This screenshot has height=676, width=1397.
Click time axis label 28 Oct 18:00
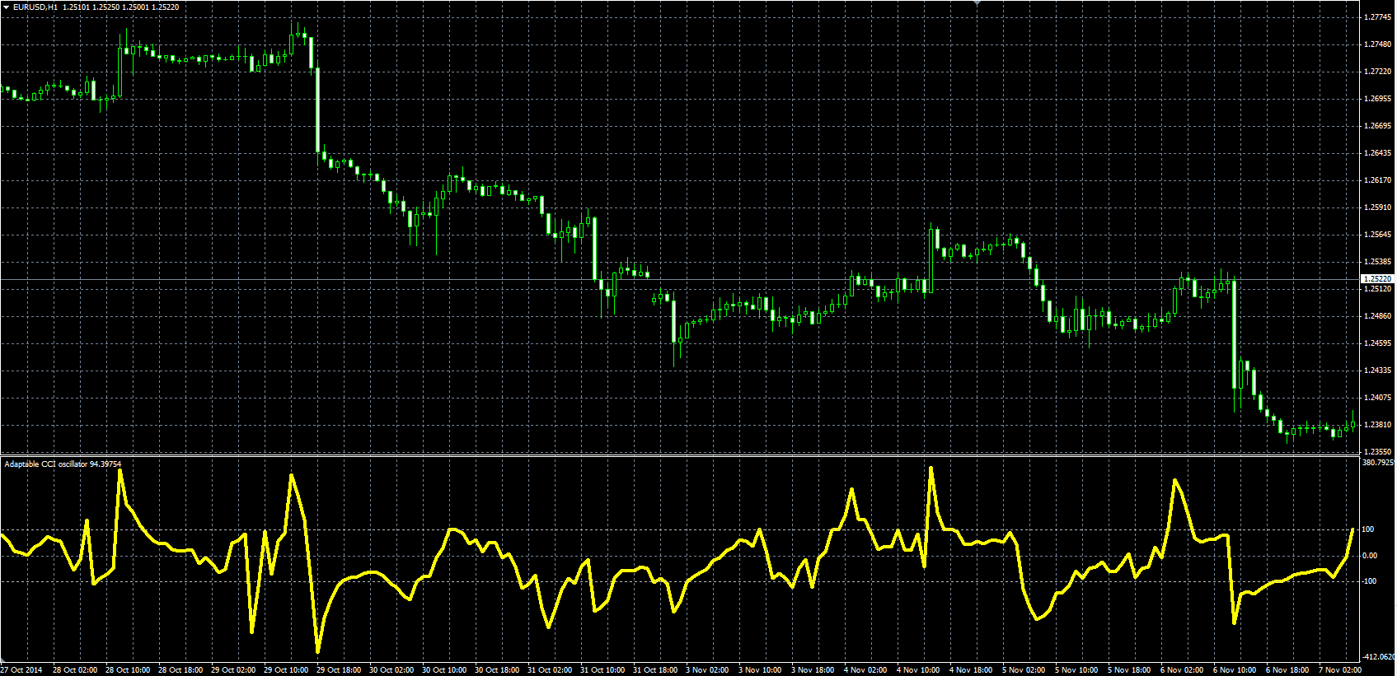[180, 670]
